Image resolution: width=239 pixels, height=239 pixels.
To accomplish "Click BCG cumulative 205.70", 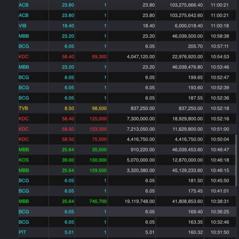I will (x=196, y=46).
